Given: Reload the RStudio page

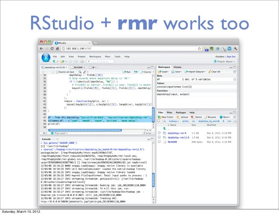Looking at the screenshot, I should 52,48.
